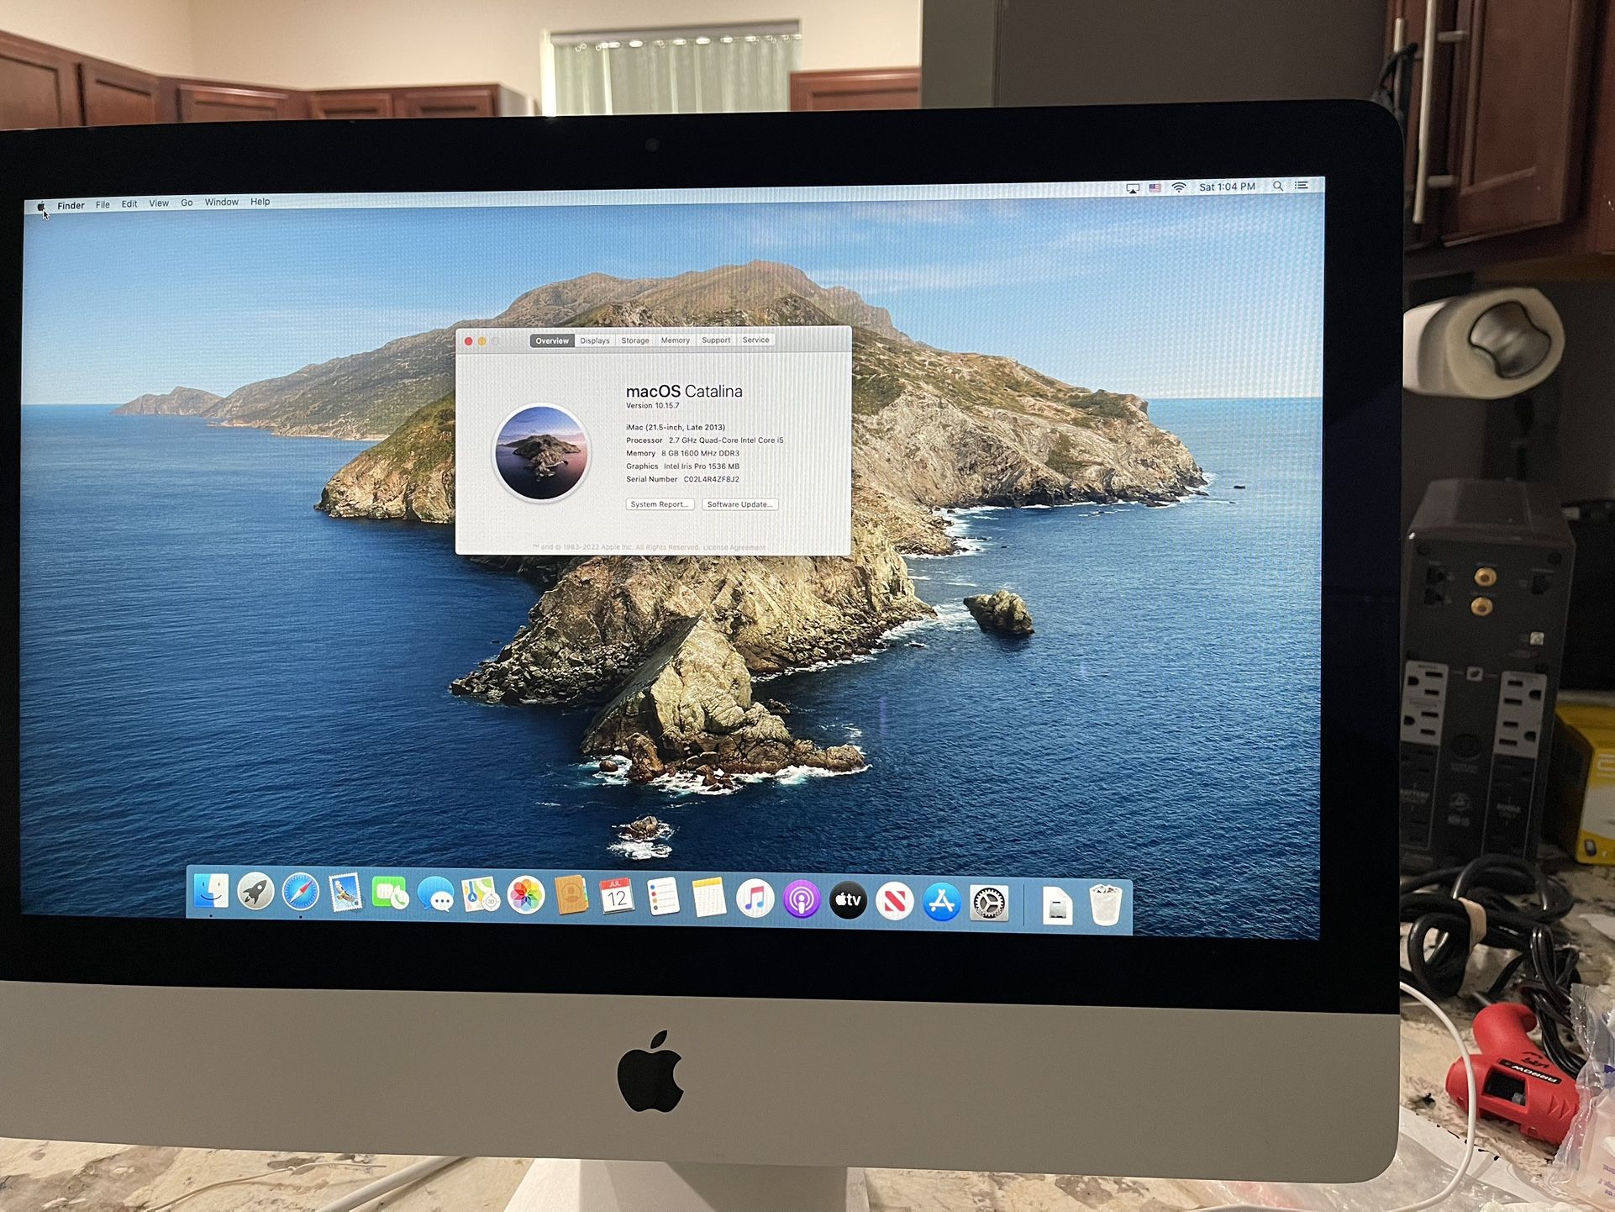Open Finder from the Dock
This screenshot has width=1615, height=1212.
point(211,892)
